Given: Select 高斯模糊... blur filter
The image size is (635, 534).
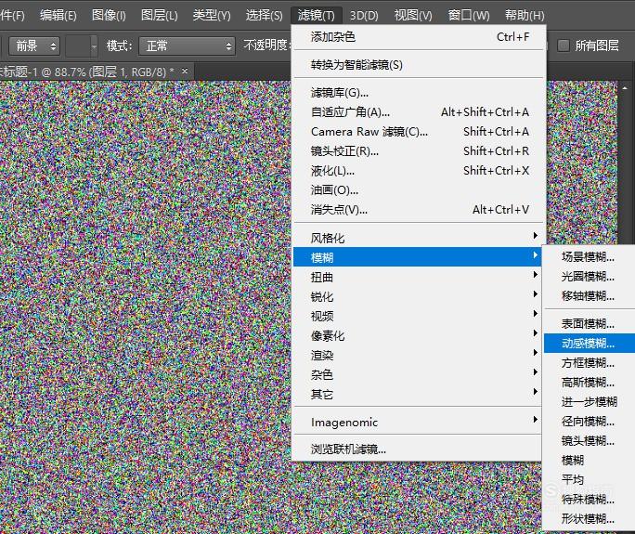Looking at the screenshot, I should (590, 382).
